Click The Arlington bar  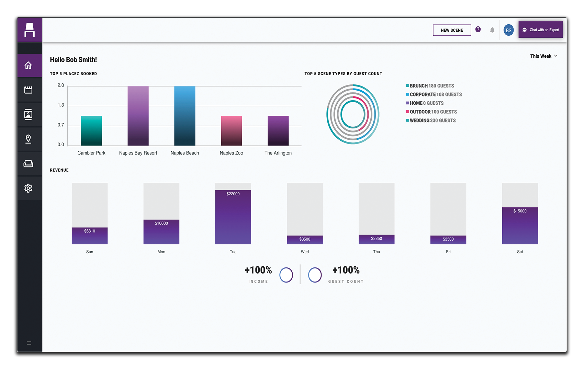[x=278, y=131]
